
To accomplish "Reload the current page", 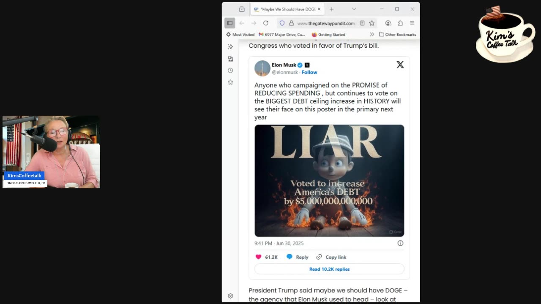I will 265,23.
